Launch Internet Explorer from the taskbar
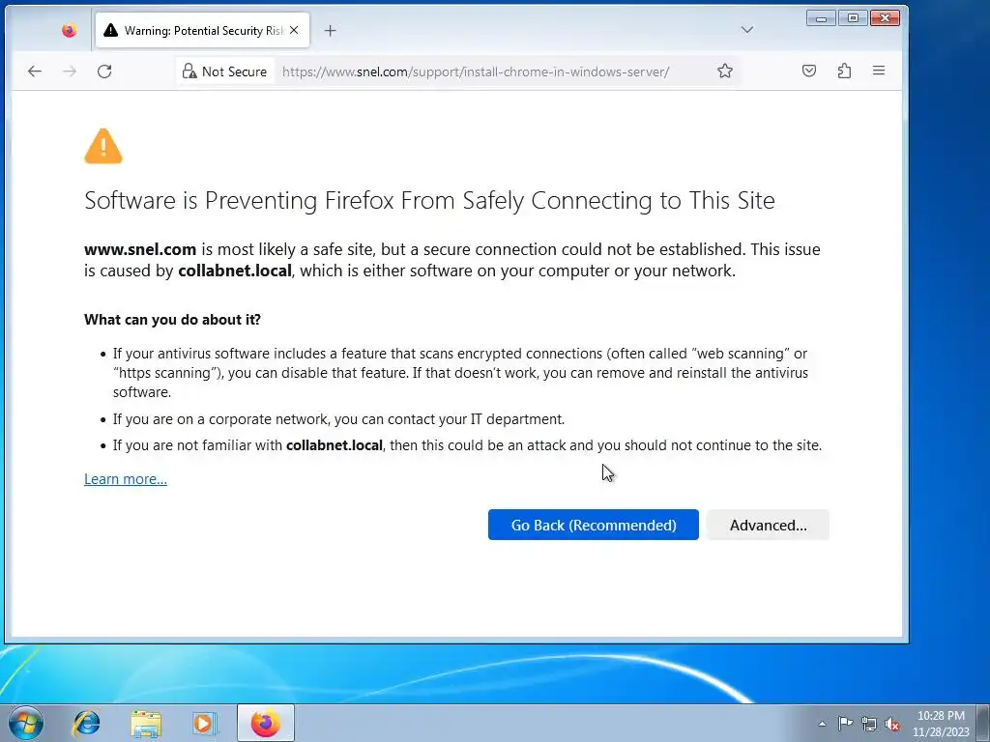Image resolution: width=990 pixels, height=742 pixels. coord(86,723)
